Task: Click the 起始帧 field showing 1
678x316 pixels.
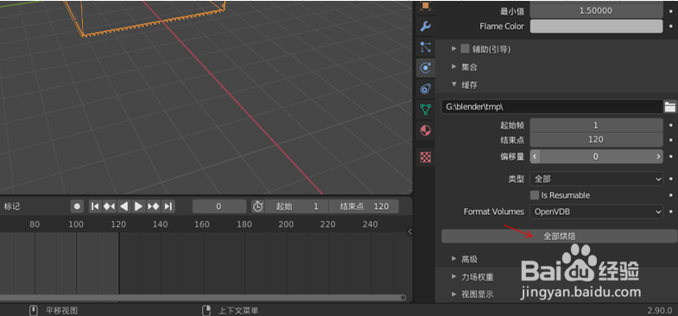Action: pyautogui.click(x=596, y=125)
